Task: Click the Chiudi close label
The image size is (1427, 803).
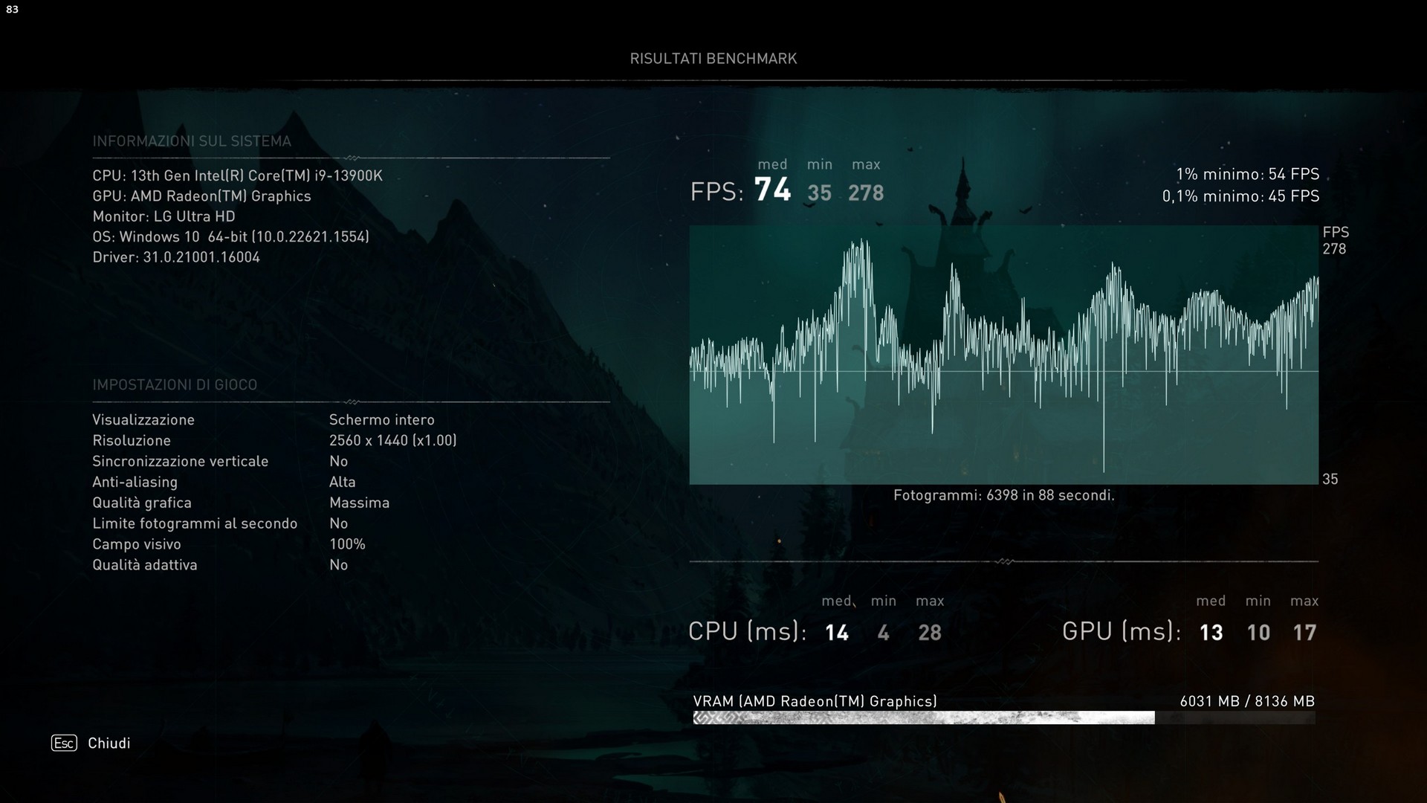Action: point(109,743)
